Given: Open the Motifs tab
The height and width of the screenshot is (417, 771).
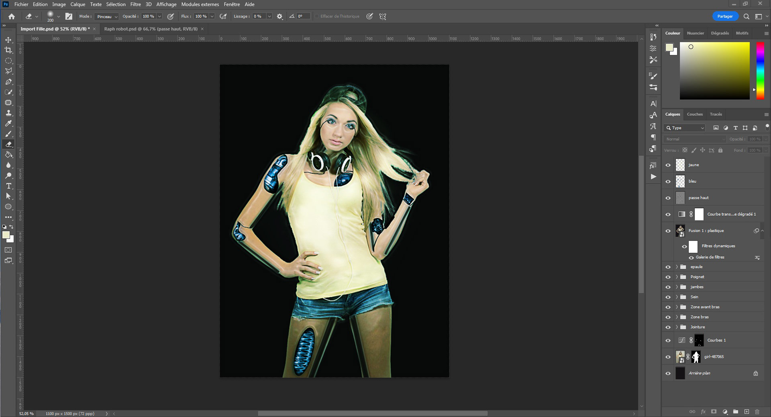Looking at the screenshot, I should (x=742, y=33).
